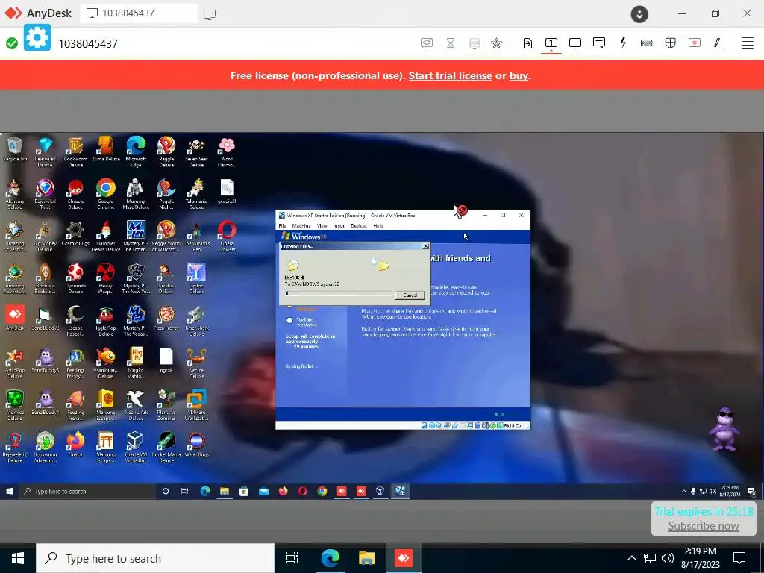Close the Copying Files dialog with X

(x=425, y=246)
